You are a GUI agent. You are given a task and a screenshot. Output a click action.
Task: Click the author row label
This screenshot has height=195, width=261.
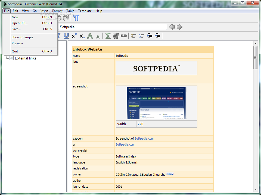click(77, 181)
